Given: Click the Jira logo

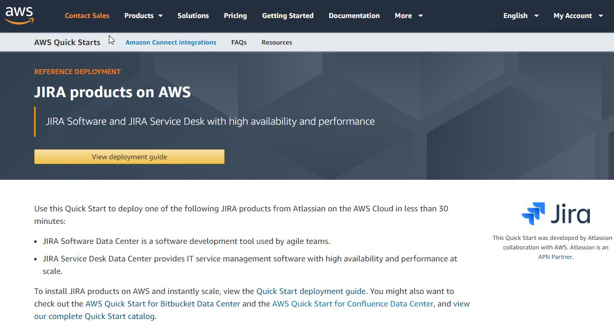Looking at the screenshot, I should (556, 214).
